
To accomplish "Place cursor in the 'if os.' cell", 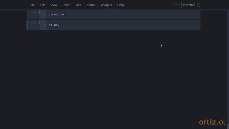I will click(123, 25).
